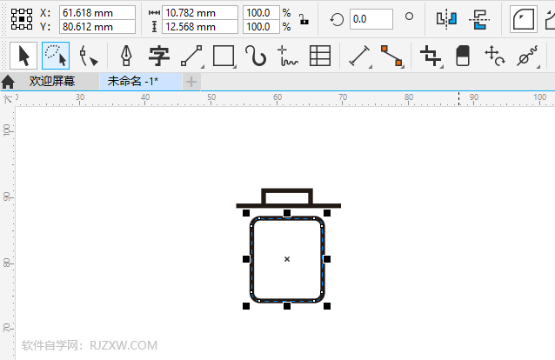Screen dimensions: 555x360
Task: Open Rectangle tool flyout arrow
Action: [235, 67]
